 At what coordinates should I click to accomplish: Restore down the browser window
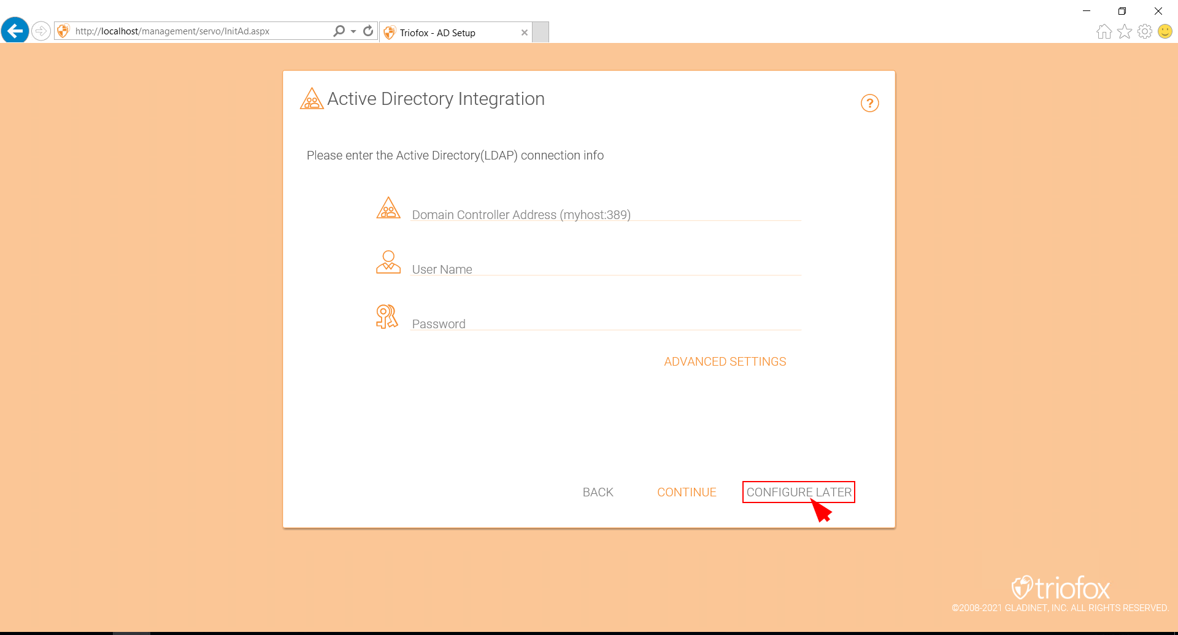(x=1122, y=11)
